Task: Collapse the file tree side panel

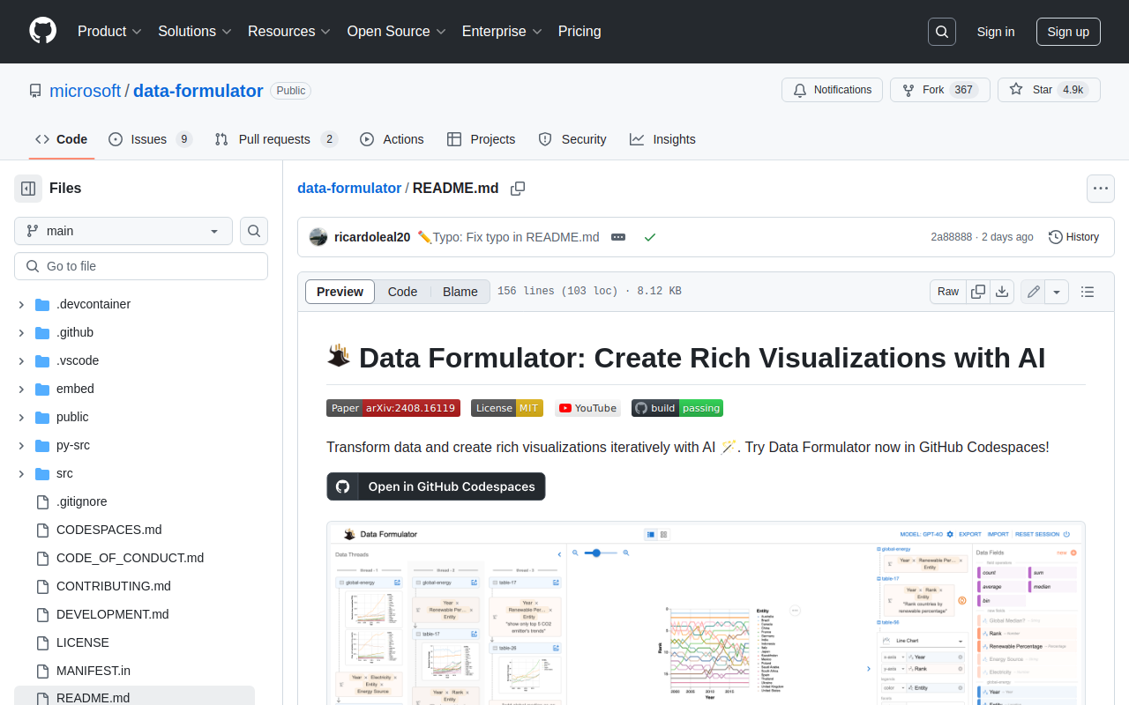Action: tap(28, 189)
